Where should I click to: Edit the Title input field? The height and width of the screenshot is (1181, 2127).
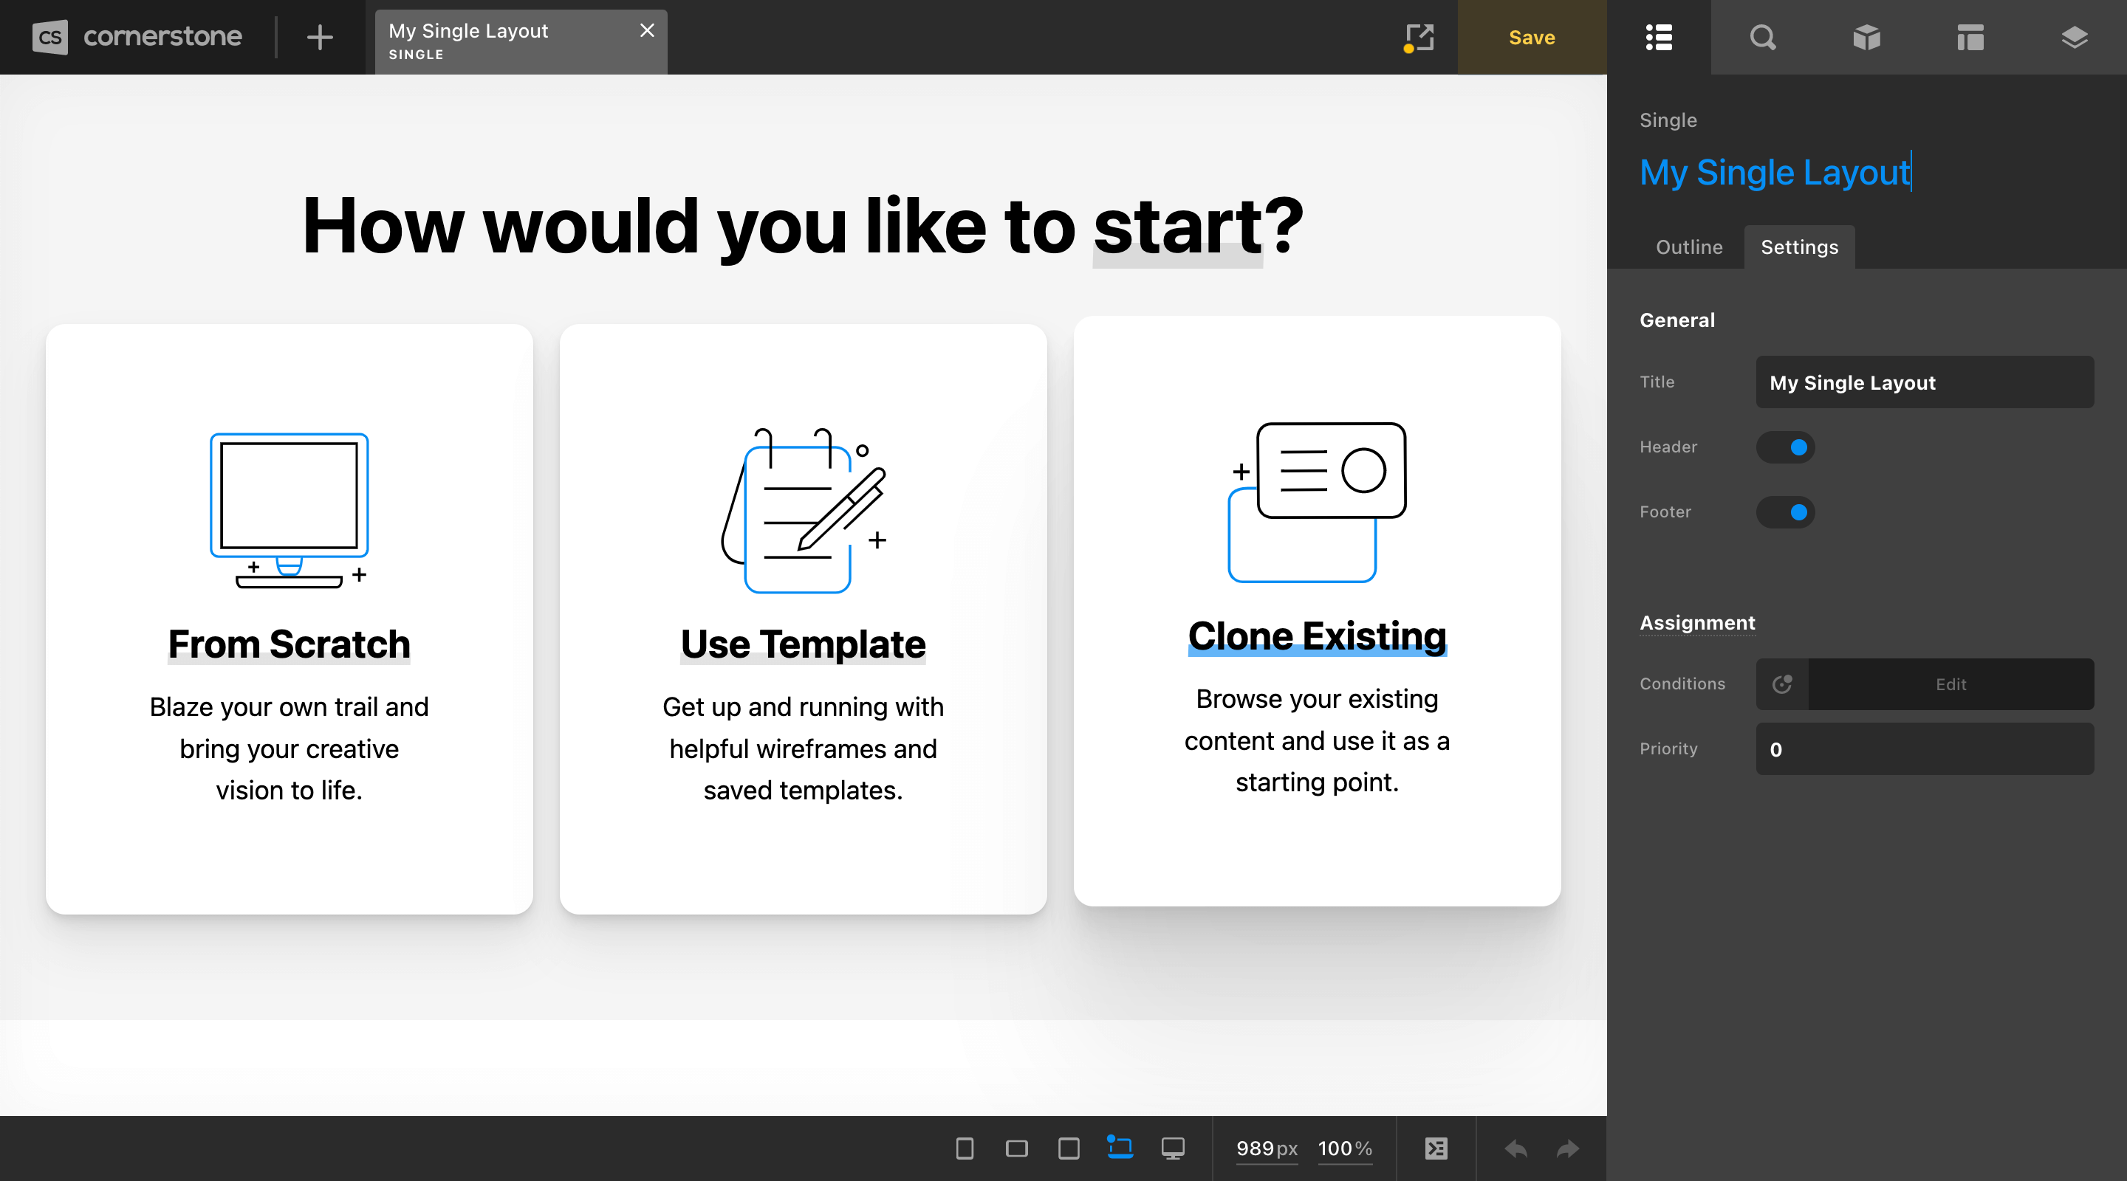[1923, 382]
